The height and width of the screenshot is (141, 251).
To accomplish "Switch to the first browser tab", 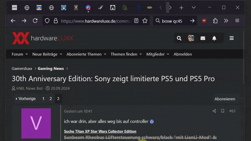I will (x=14, y=8).
